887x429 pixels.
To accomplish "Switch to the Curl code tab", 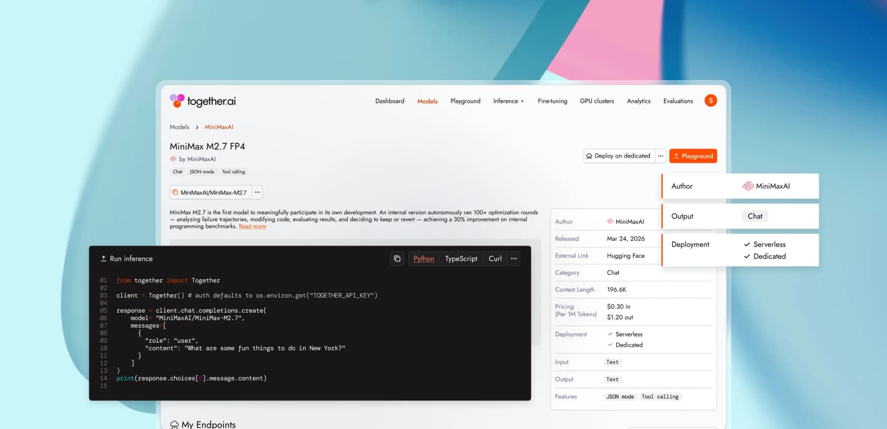I will (495, 258).
